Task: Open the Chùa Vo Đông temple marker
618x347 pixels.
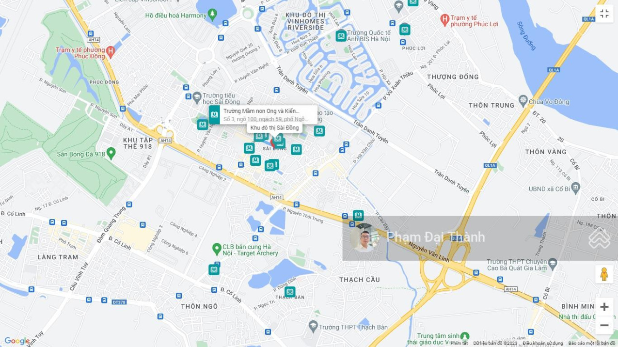Action: 523,101
